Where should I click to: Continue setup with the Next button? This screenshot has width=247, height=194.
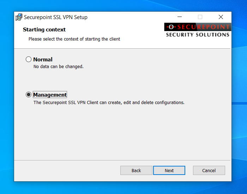point(169,170)
